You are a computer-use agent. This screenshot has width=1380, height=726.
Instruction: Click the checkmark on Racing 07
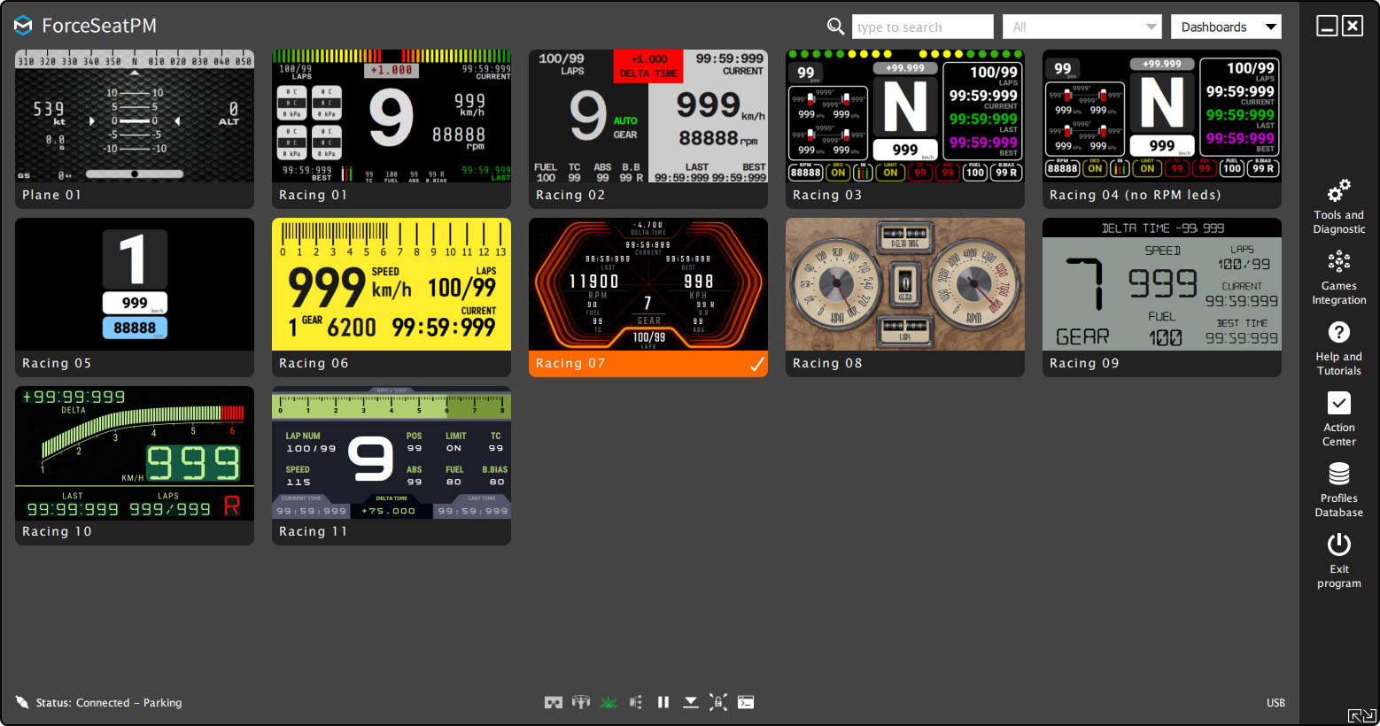(756, 364)
